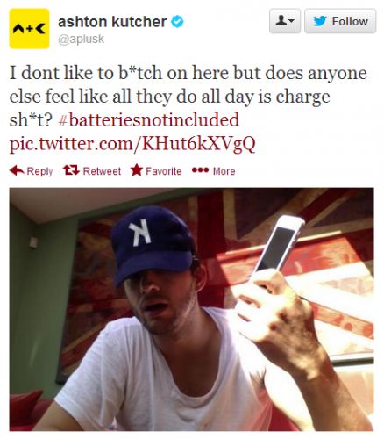Click the retweet arrows icon
The image size is (384, 439).
(71, 170)
